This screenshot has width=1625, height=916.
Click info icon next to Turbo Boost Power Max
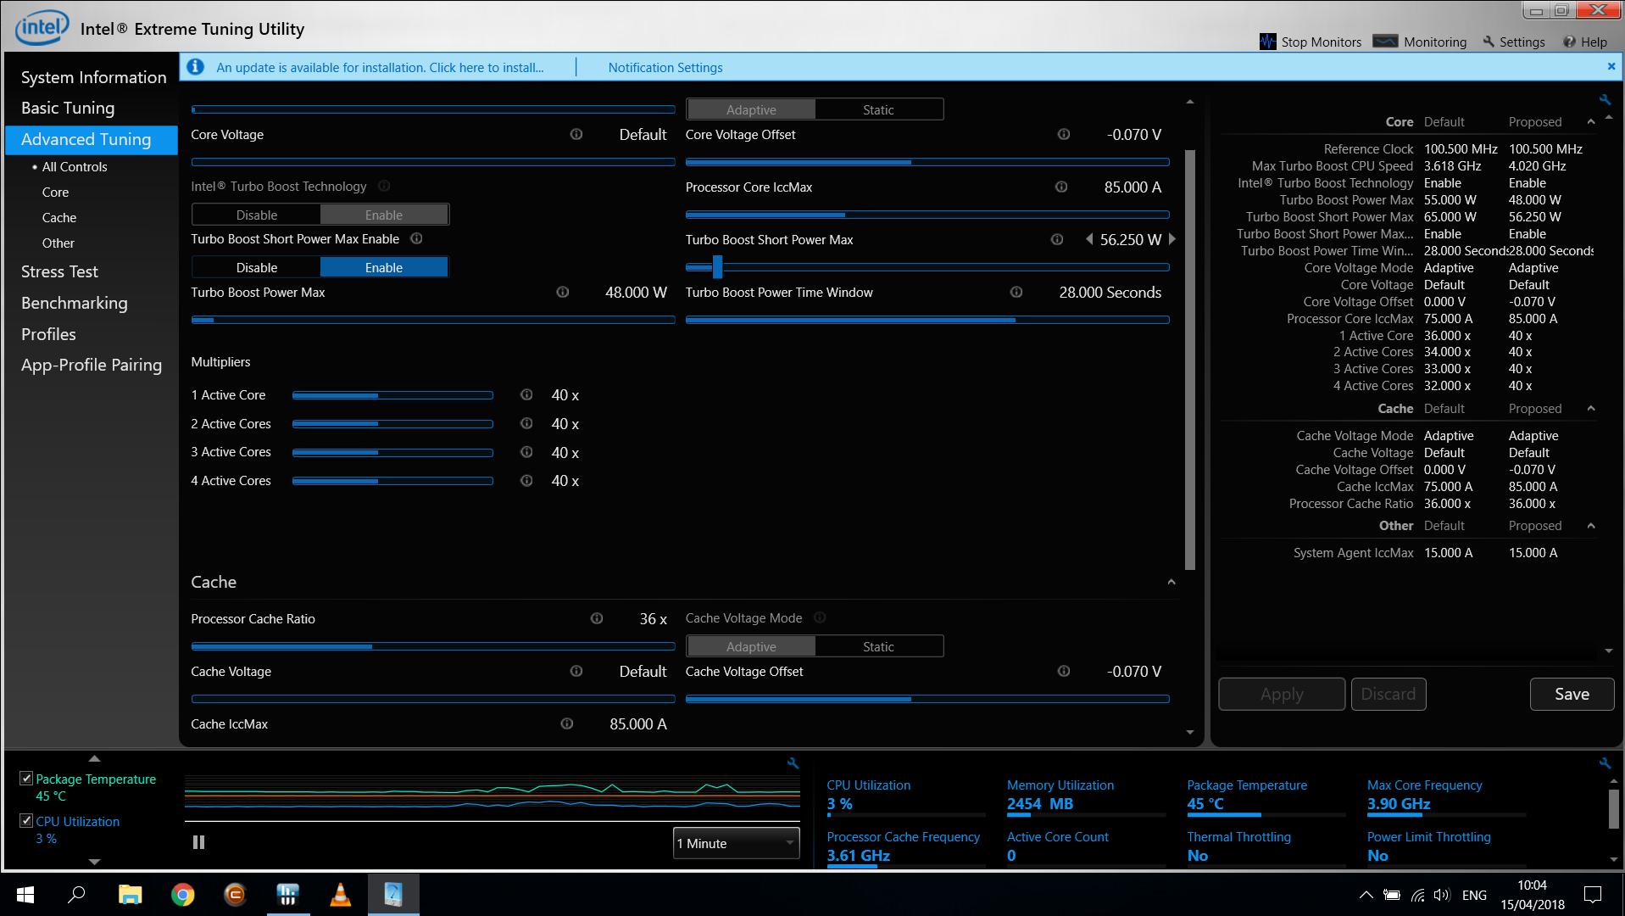click(562, 292)
